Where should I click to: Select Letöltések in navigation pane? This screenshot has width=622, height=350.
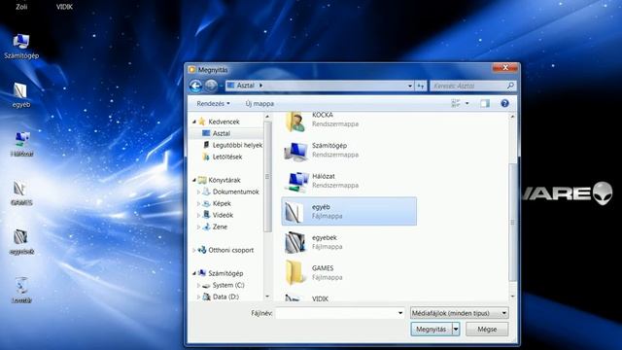pyautogui.click(x=223, y=157)
